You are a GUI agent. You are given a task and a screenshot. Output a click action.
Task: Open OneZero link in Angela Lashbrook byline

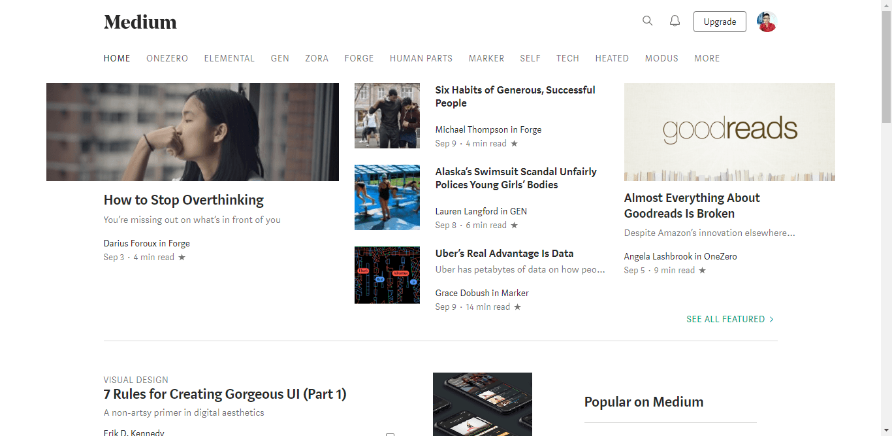tap(720, 257)
